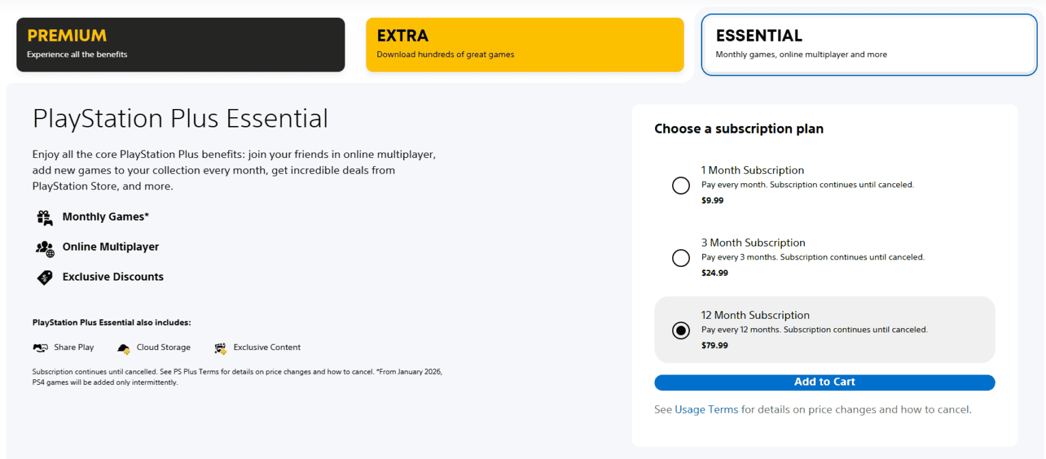Click the Cloud Storage icon

click(x=123, y=348)
